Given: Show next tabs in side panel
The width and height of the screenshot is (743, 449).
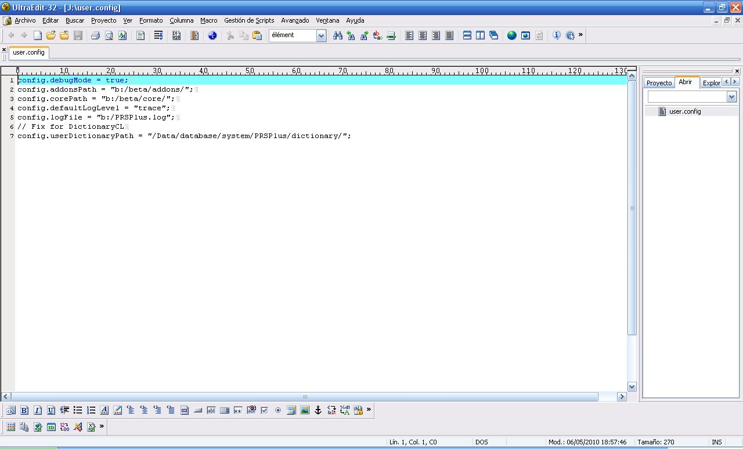Looking at the screenshot, I should pyautogui.click(x=735, y=82).
